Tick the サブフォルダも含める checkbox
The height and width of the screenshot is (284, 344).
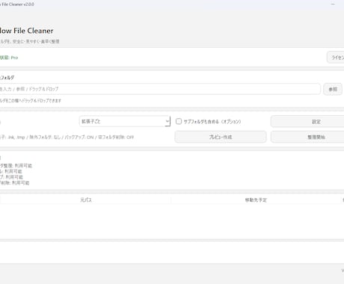pyautogui.click(x=179, y=121)
